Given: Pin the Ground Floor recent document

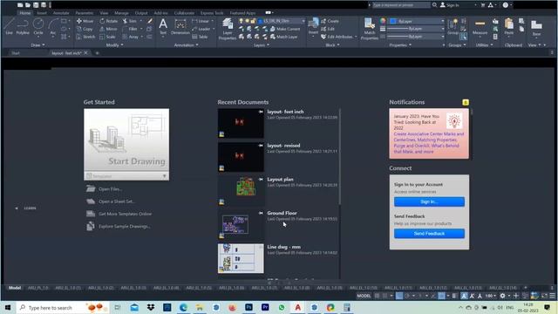Looking at the screenshot, I should click(261, 213).
